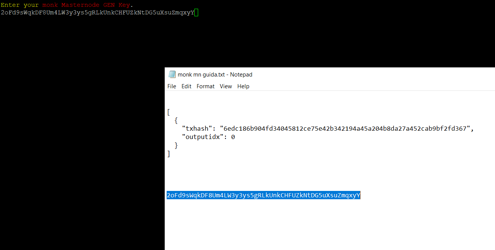Click the closing square bracket in Notepad
The width and height of the screenshot is (495, 250).
169,154
